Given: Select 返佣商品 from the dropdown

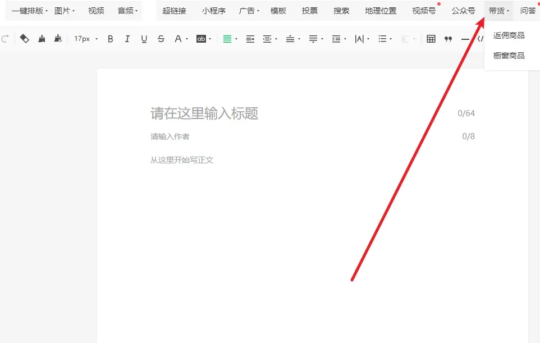Looking at the screenshot, I should [509, 35].
